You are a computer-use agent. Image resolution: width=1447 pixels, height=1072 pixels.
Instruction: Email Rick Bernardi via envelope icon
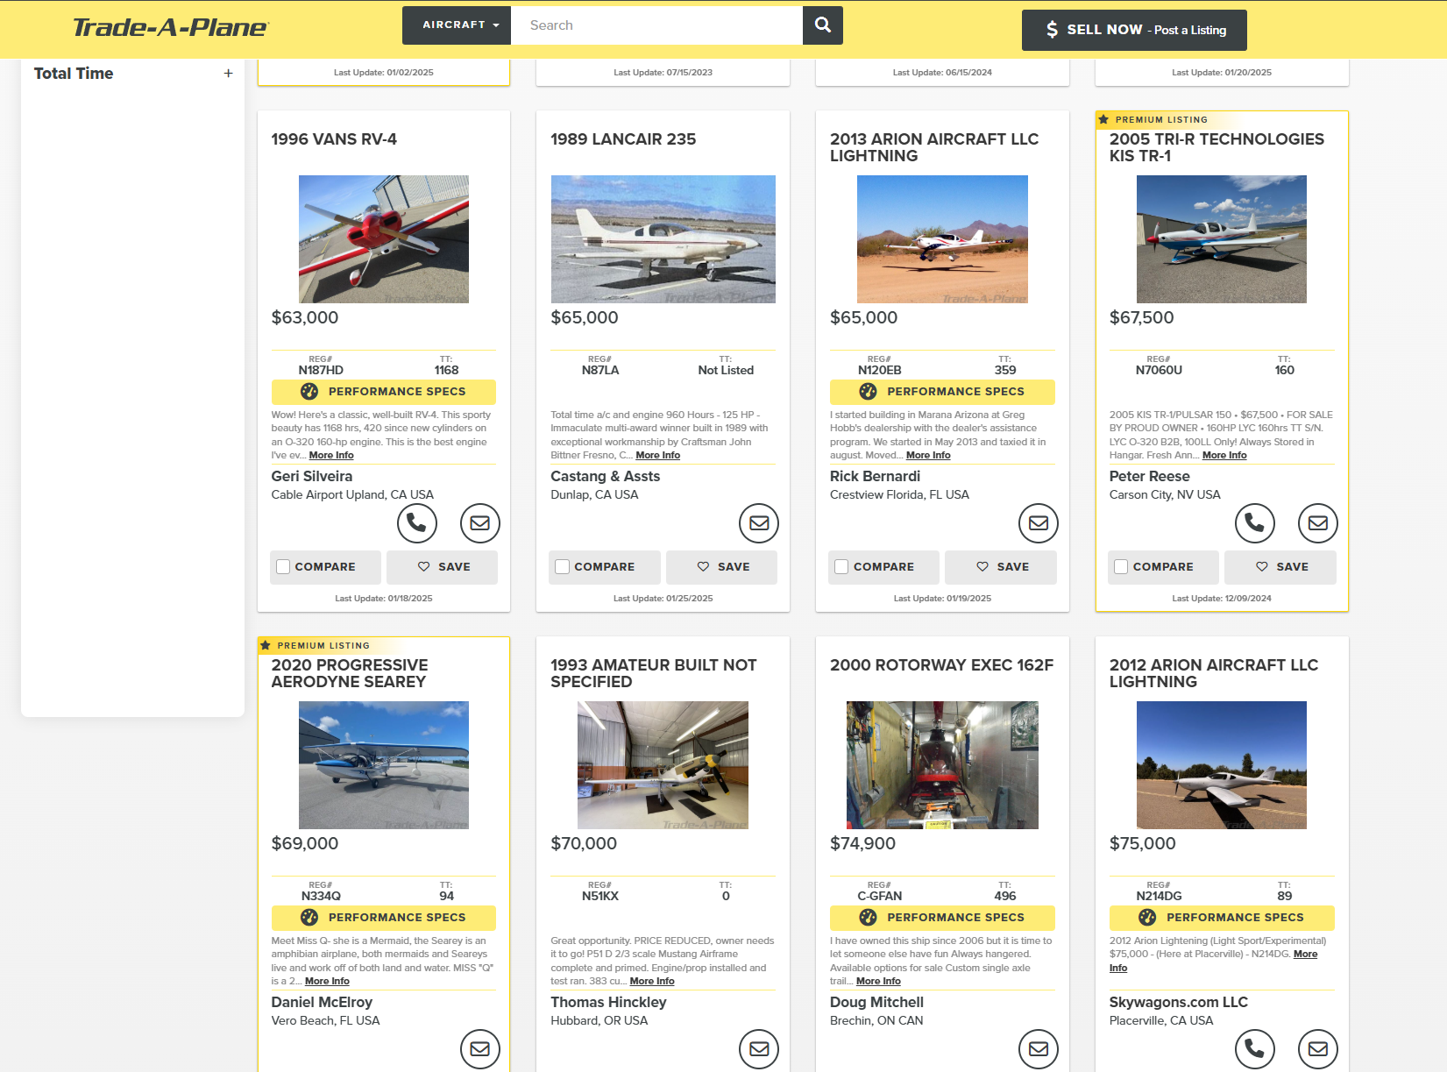pyautogui.click(x=1039, y=523)
